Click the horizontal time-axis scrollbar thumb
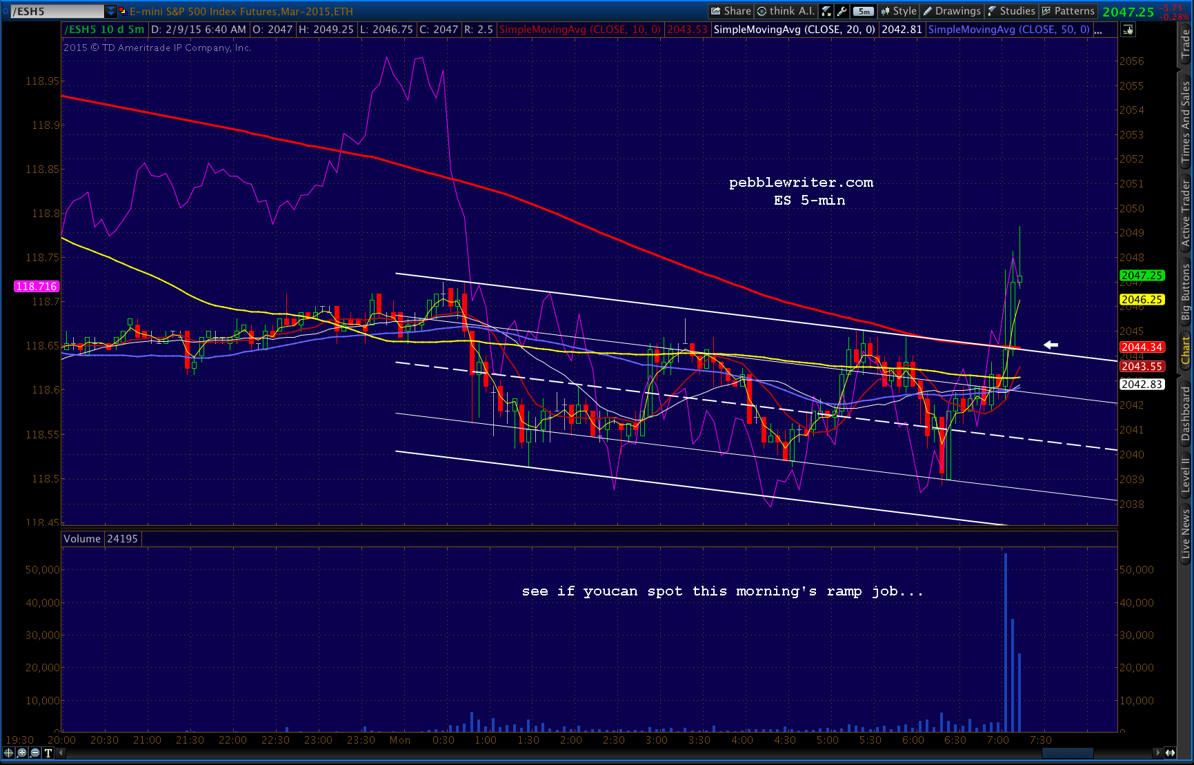 [x=1067, y=753]
